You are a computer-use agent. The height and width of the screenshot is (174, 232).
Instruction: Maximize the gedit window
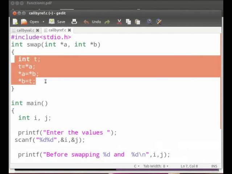coord(24,13)
